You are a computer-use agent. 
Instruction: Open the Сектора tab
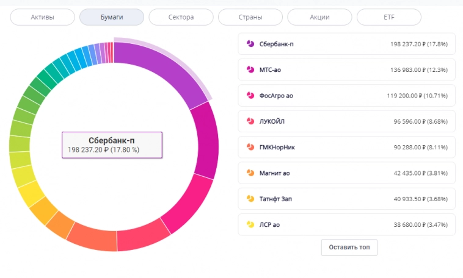click(x=181, y=17)
